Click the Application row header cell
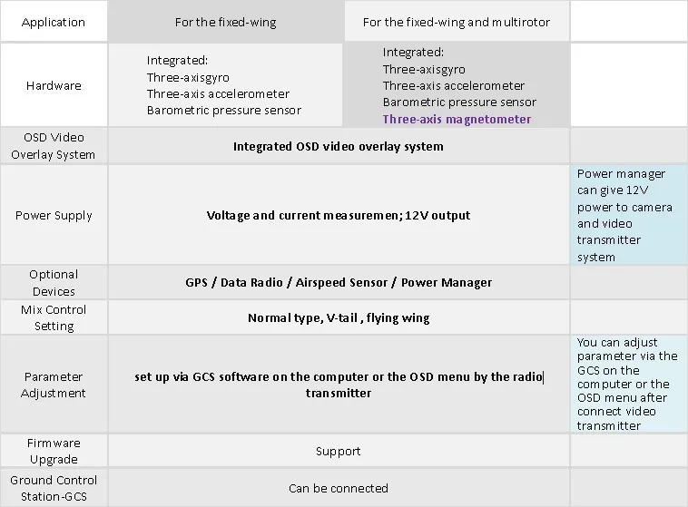The width and height of the screenshot is (688, 507). (54, 21)
